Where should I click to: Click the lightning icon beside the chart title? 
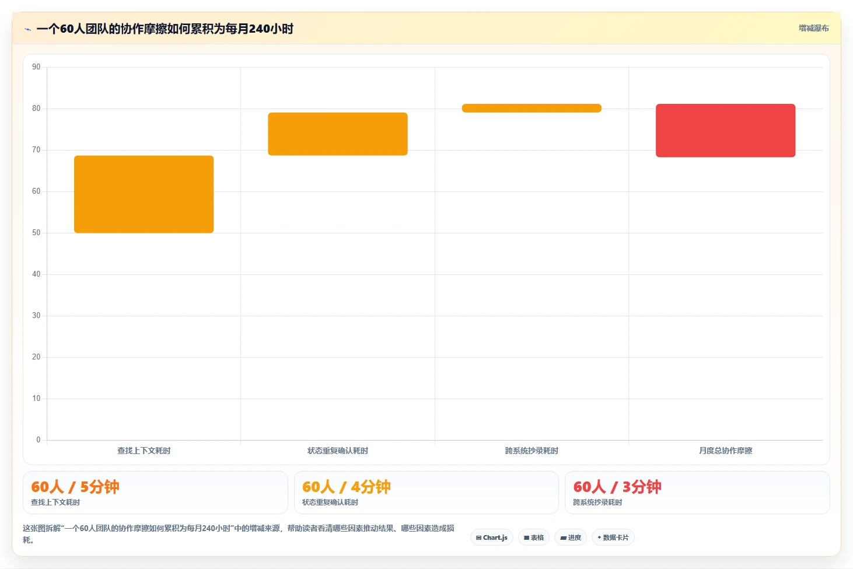(27, 29)
